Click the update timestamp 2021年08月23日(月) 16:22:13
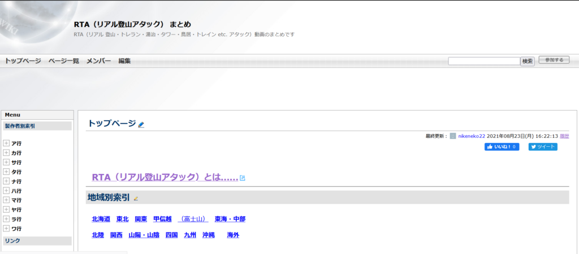 [x=522, y=136]
